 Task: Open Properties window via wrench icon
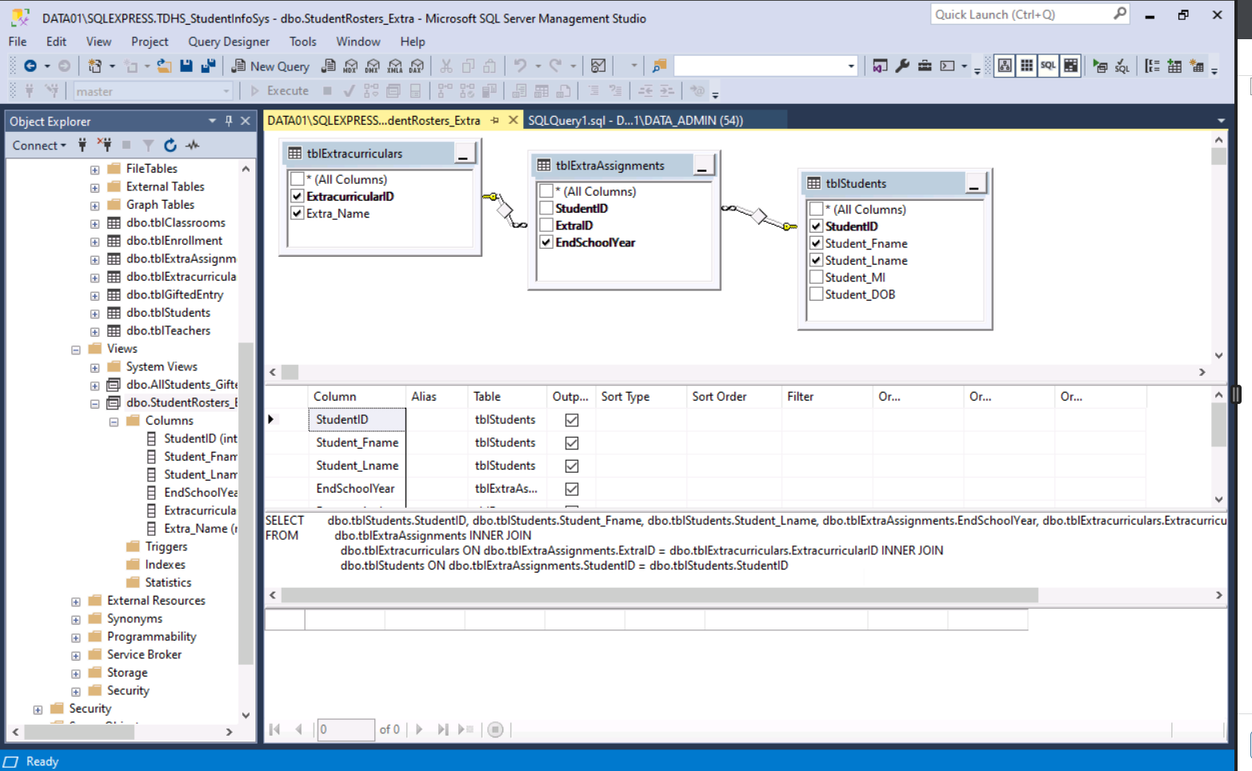[x=902, y=66]
